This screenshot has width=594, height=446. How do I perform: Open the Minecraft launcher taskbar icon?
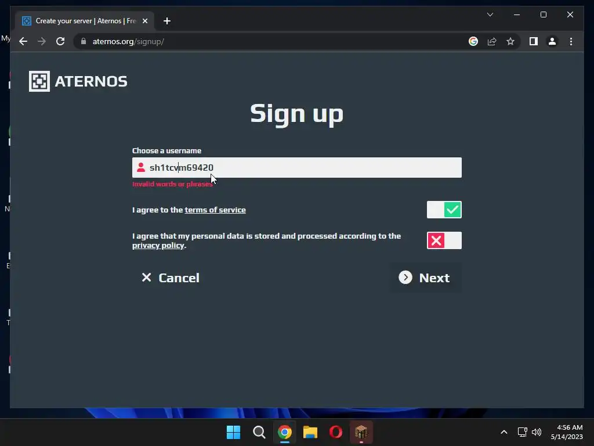coord(361,432)
